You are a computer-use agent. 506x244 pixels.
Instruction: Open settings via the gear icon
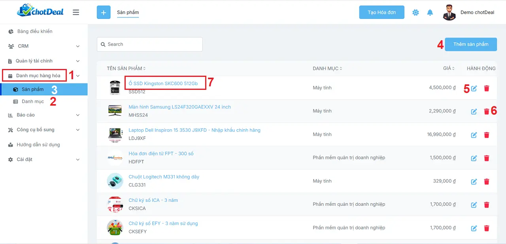415,13
